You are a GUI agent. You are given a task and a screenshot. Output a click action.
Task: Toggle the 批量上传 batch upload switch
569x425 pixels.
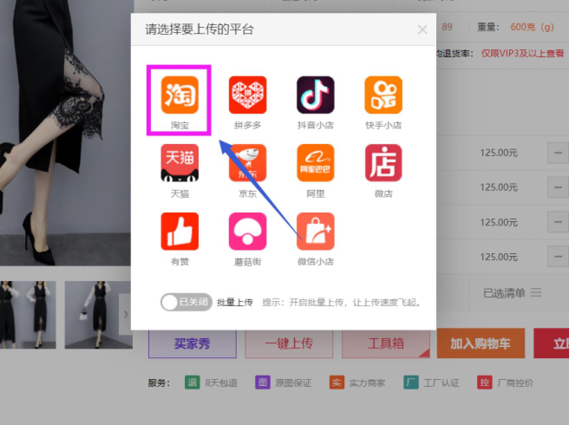[186, 302]
